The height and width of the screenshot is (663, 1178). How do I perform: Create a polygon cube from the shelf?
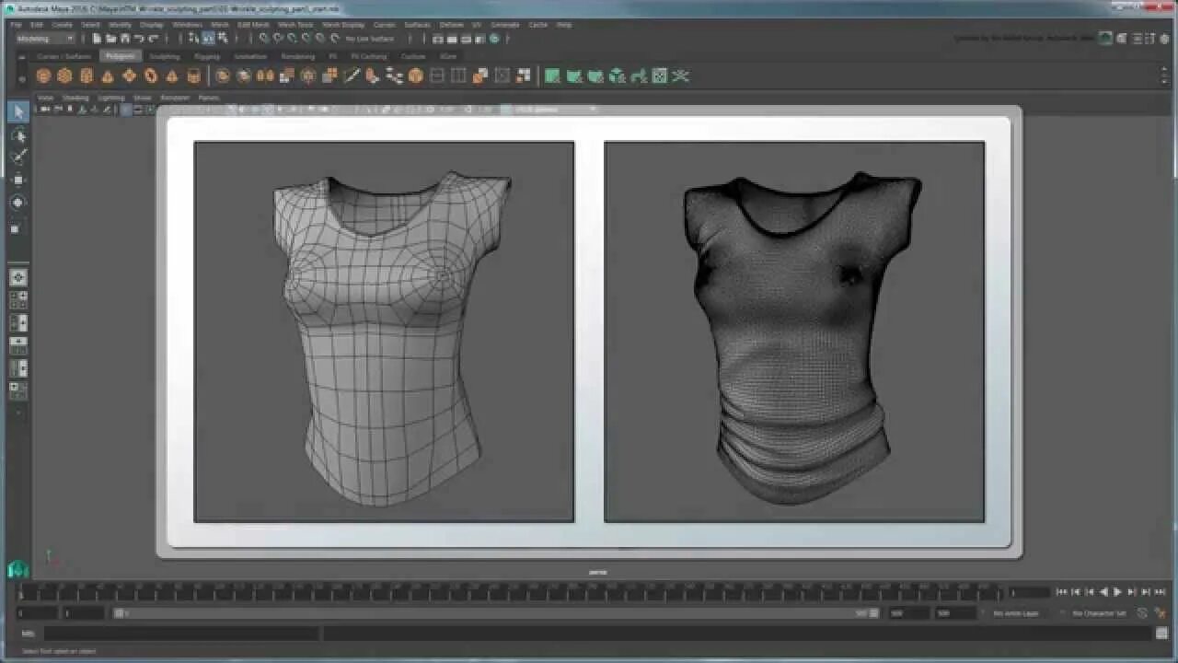pyautogui.click(x=64, y=76)
